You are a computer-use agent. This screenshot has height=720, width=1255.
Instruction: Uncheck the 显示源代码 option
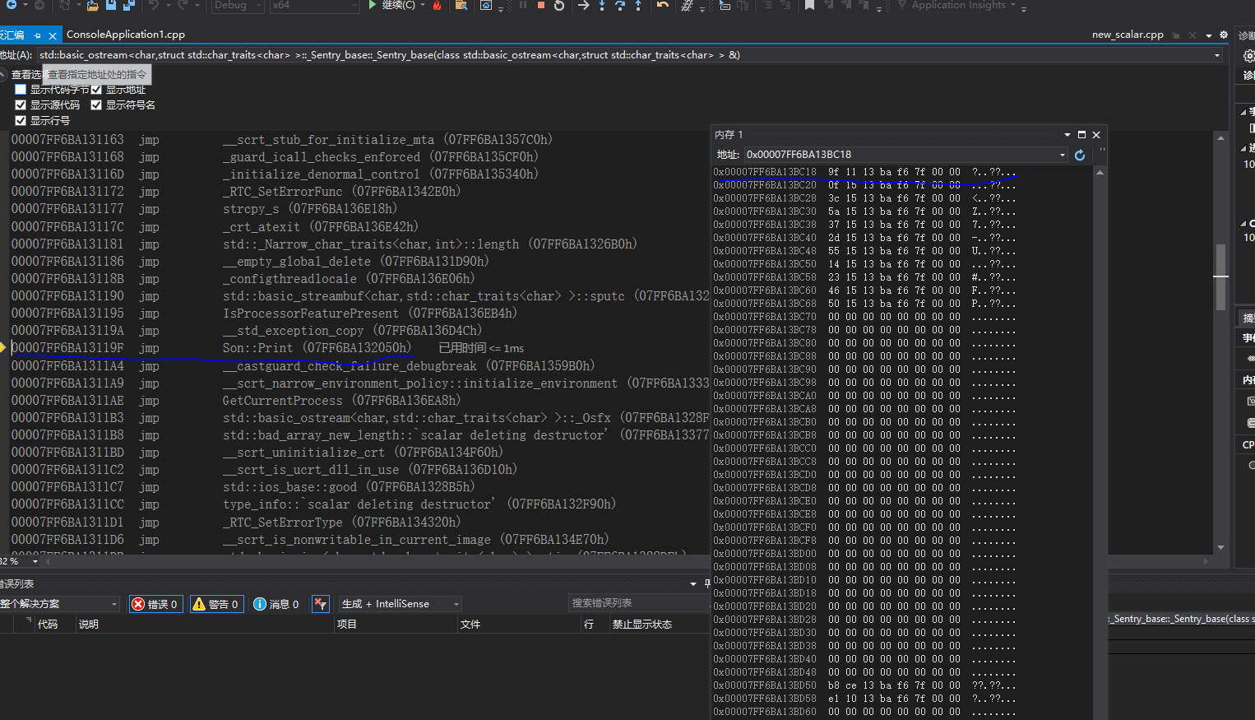tap(21, 105)
